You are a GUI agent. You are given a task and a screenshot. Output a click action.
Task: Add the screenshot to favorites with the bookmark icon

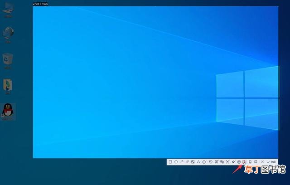tap(256, 162)
